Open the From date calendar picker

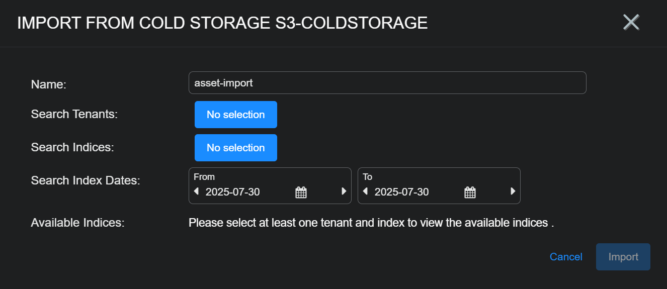pyautogui.click(x=301, y=192)
